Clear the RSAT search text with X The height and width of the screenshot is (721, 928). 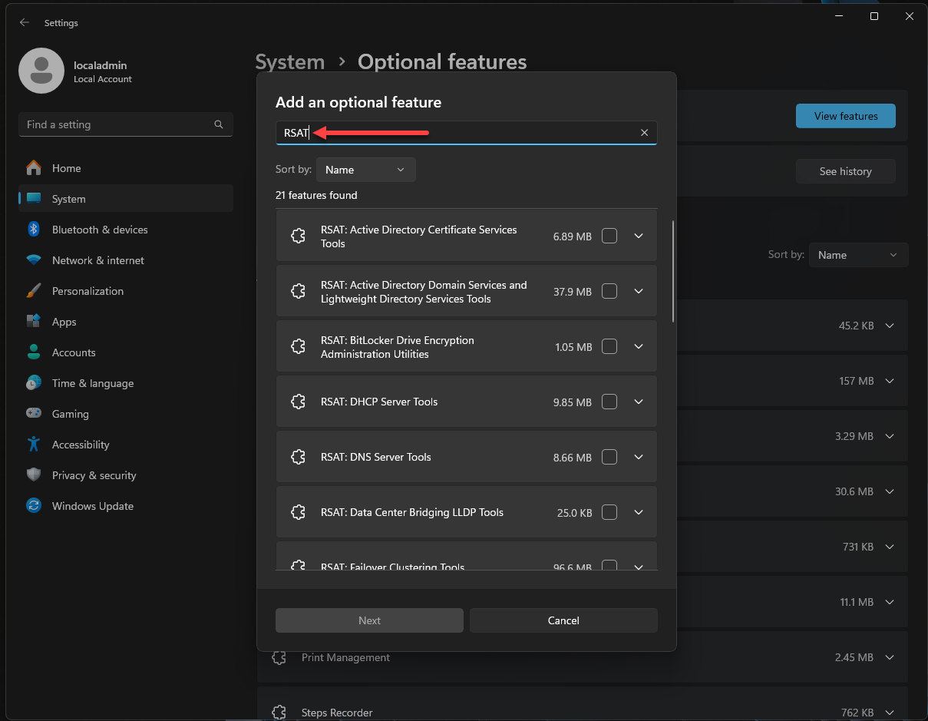644,133
